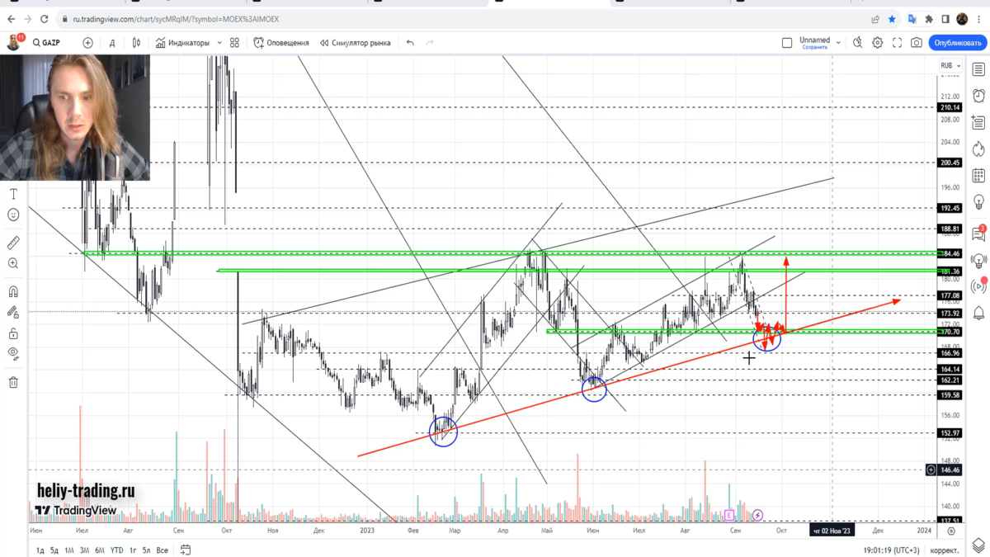Select the Zoom In tool
The height and width of the screenshot is (557, 990).
[x=13, y=264]
